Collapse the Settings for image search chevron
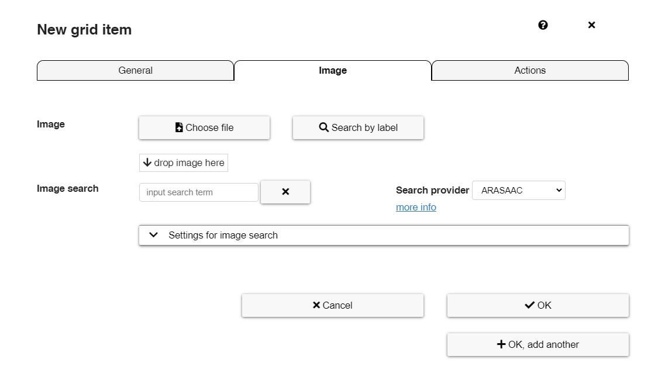This screenshot has width=665, height=380. (153, 235)
